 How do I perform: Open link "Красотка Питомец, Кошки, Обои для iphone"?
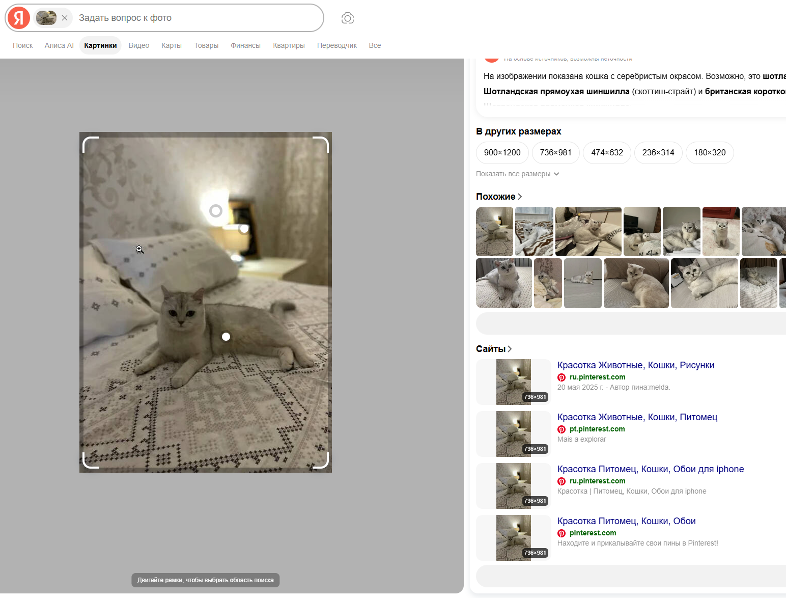[x=651, y=469]
